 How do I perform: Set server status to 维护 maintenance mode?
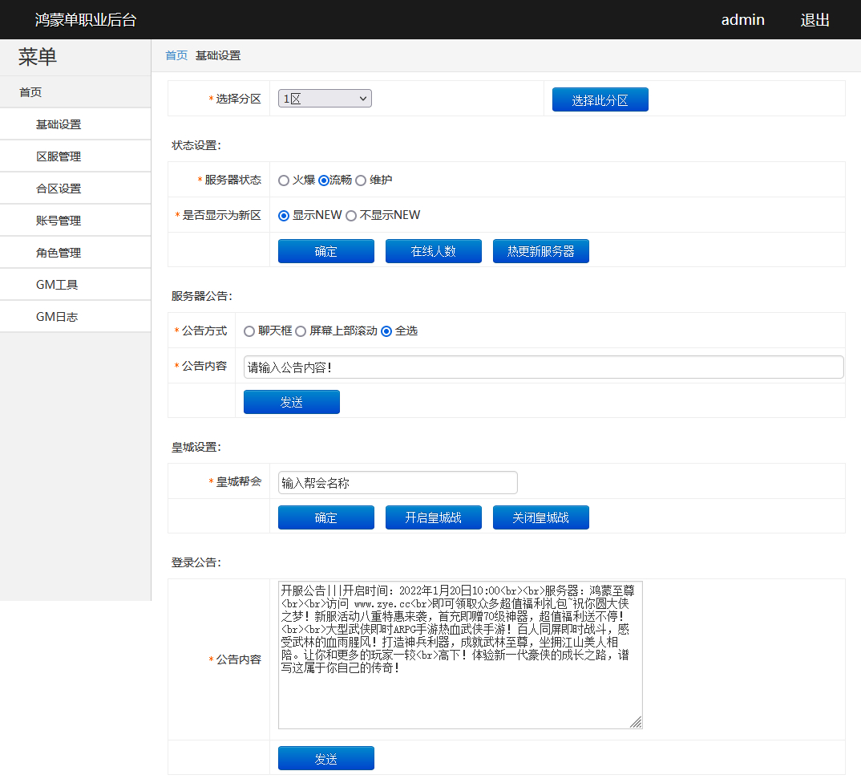(x=361, y=180)
